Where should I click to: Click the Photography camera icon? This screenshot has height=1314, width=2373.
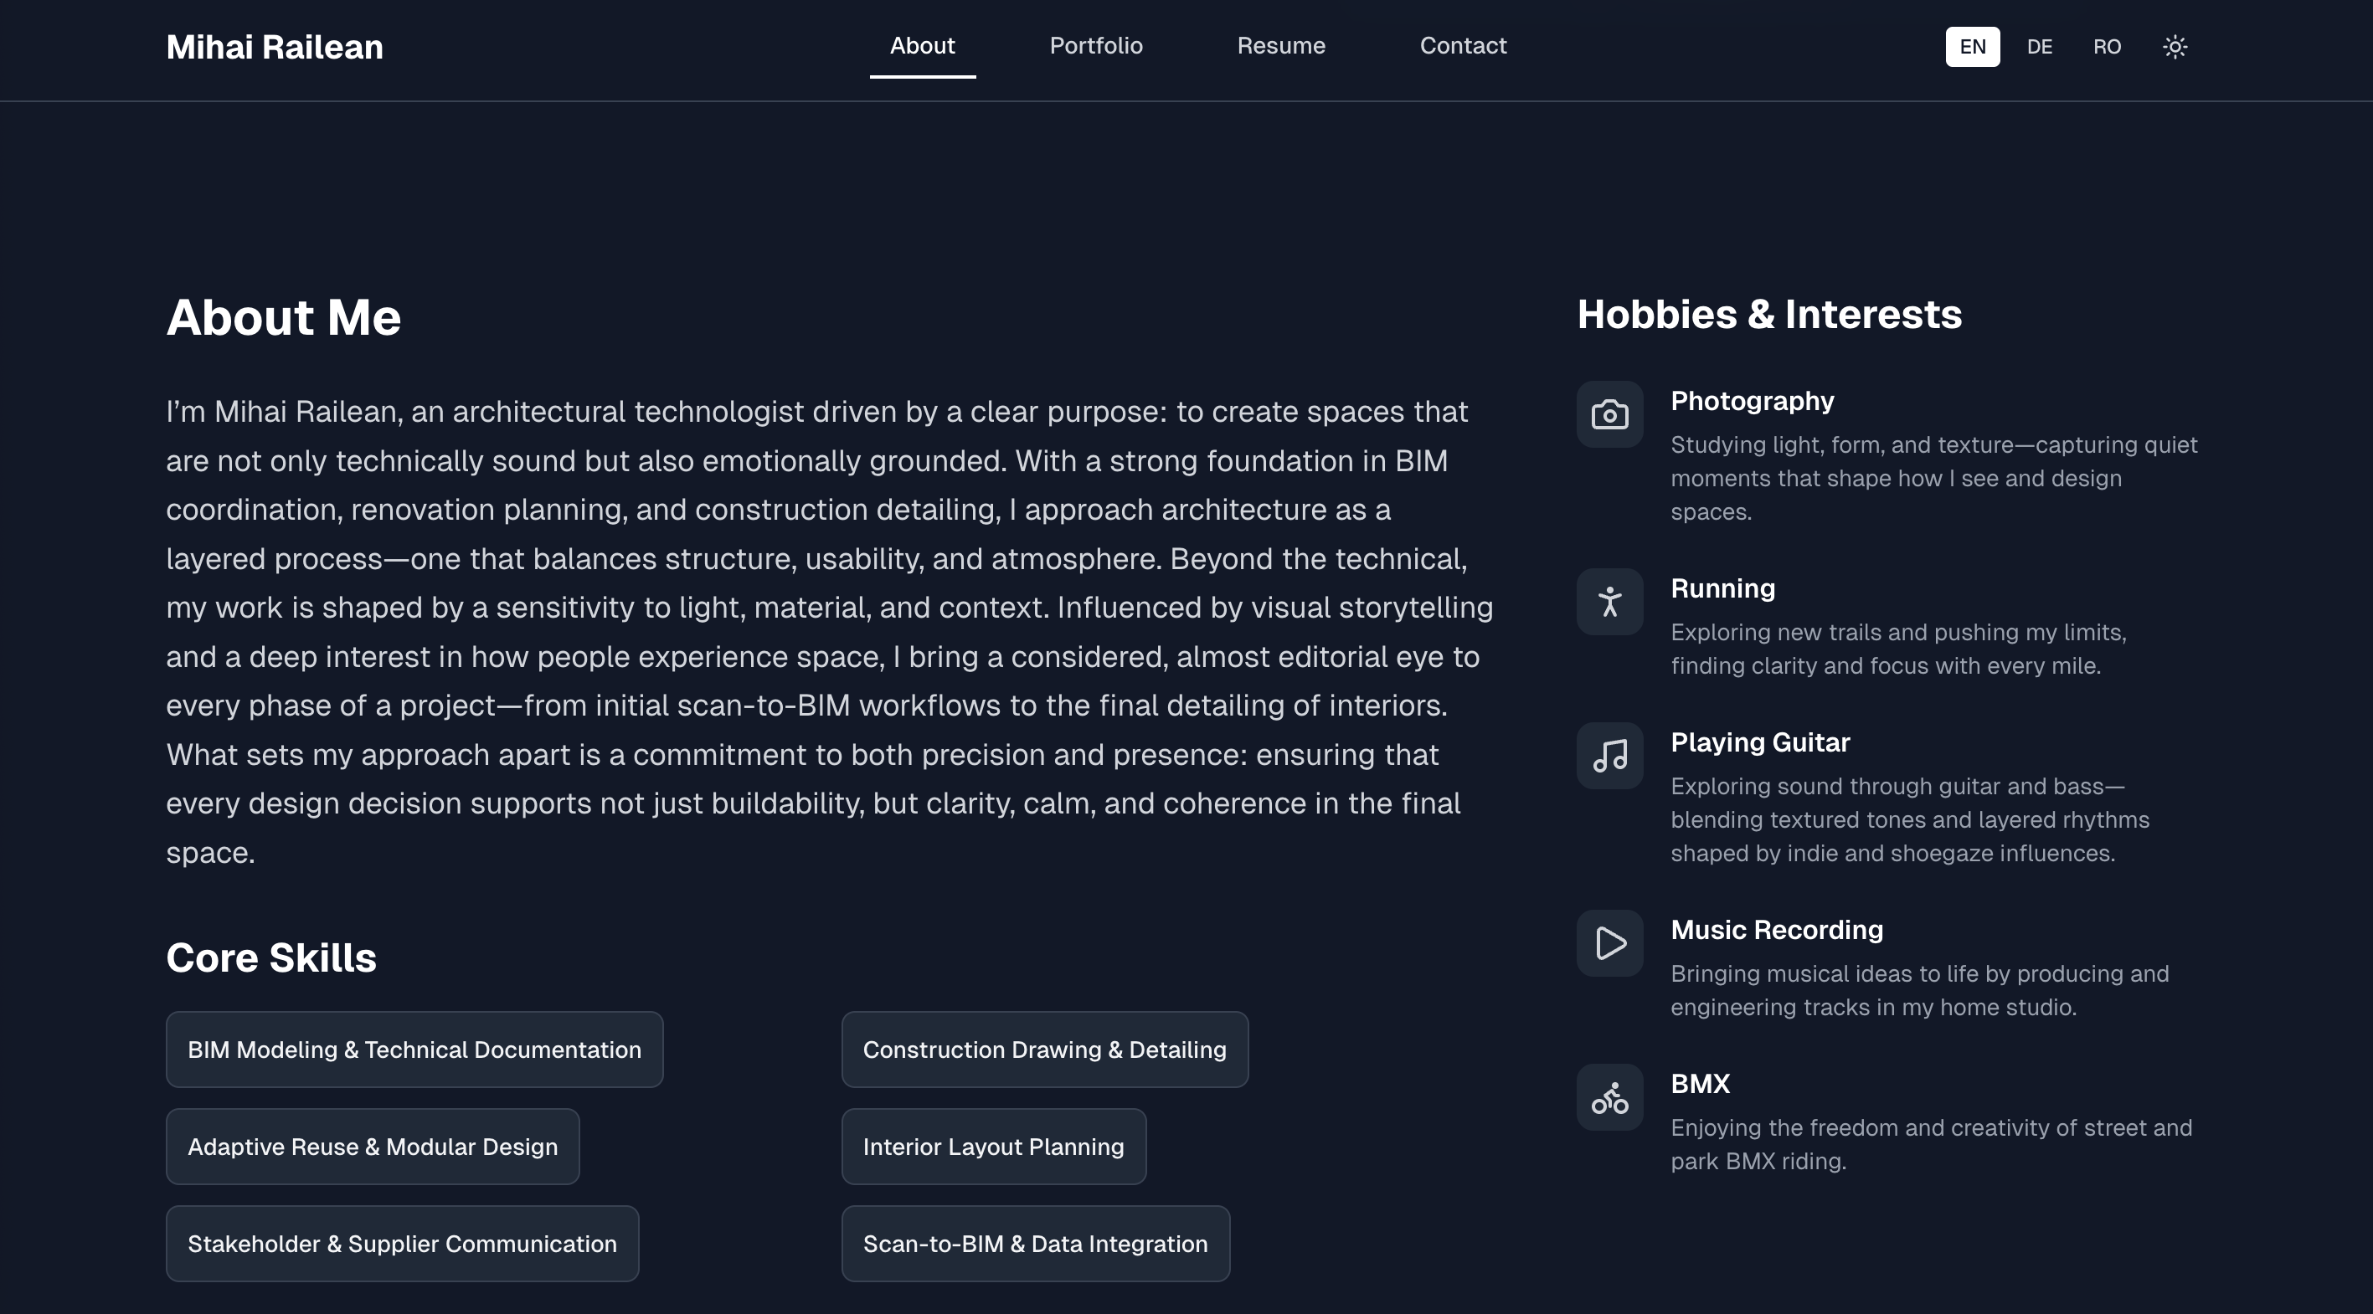click(x=1609, y=414)
